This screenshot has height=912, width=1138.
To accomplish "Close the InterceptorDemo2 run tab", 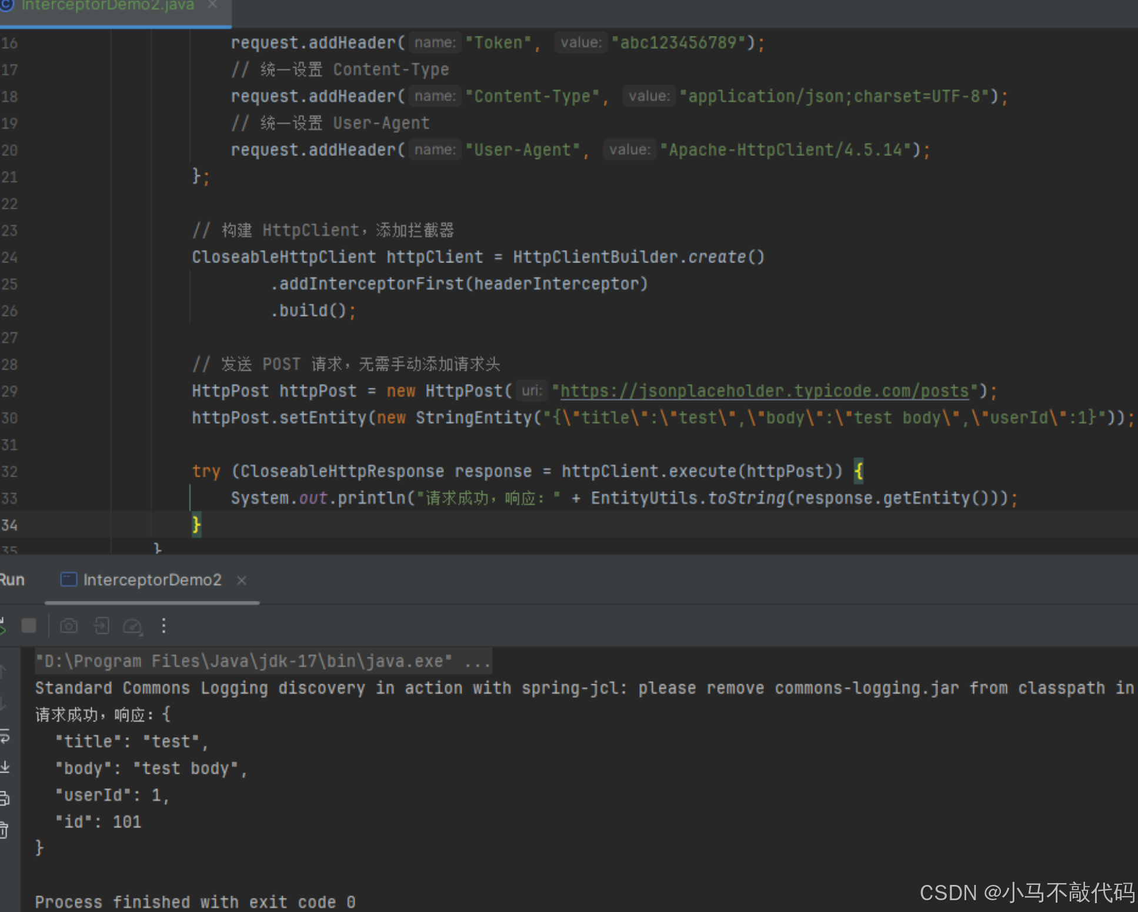I will 241,580.
